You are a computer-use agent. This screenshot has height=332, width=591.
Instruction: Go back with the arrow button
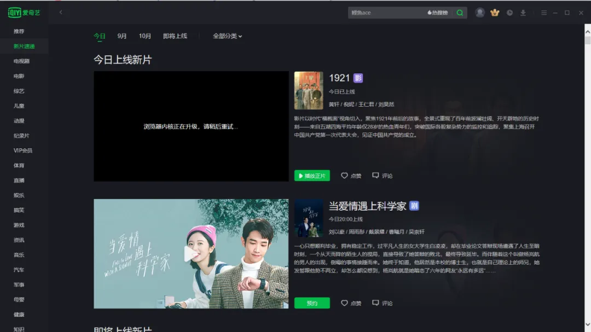click(x=61, y=13)
